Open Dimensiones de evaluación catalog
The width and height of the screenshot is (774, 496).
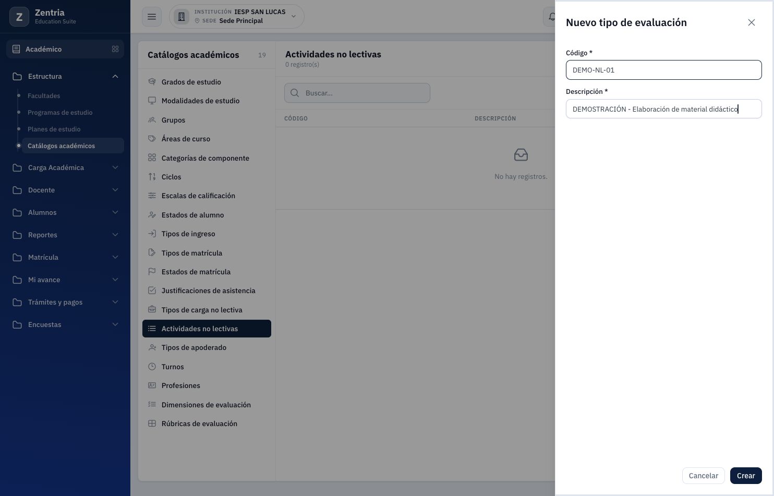pos(207,405)
